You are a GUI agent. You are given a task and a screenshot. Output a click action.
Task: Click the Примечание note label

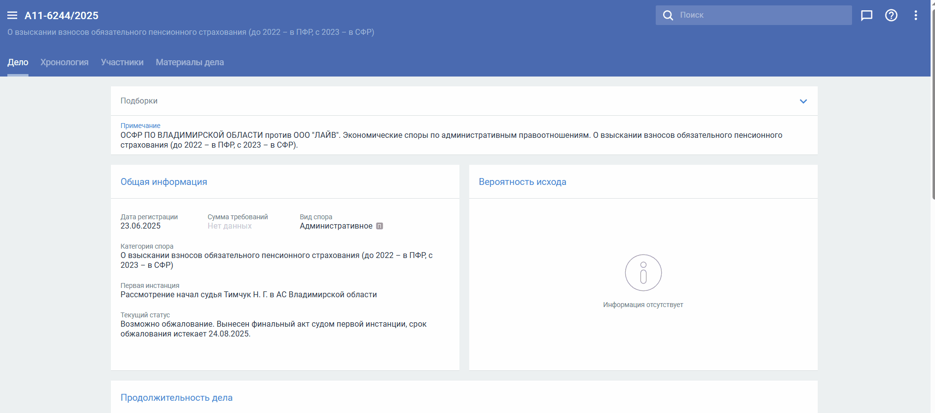pos(140,126)
